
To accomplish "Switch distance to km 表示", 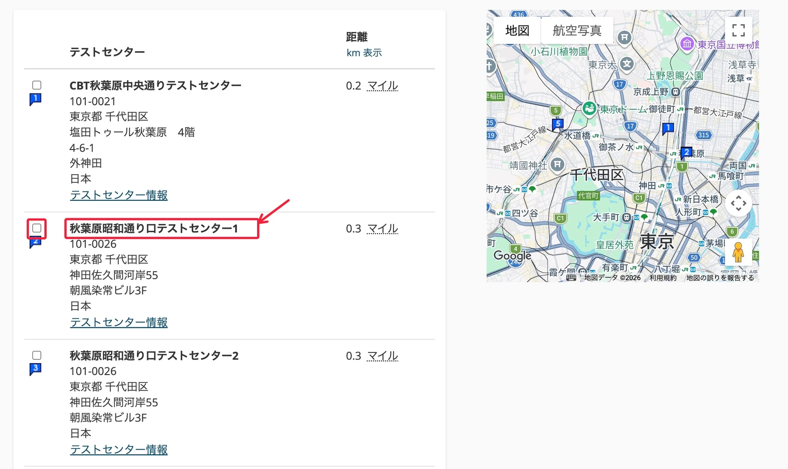I will point(364,53).
